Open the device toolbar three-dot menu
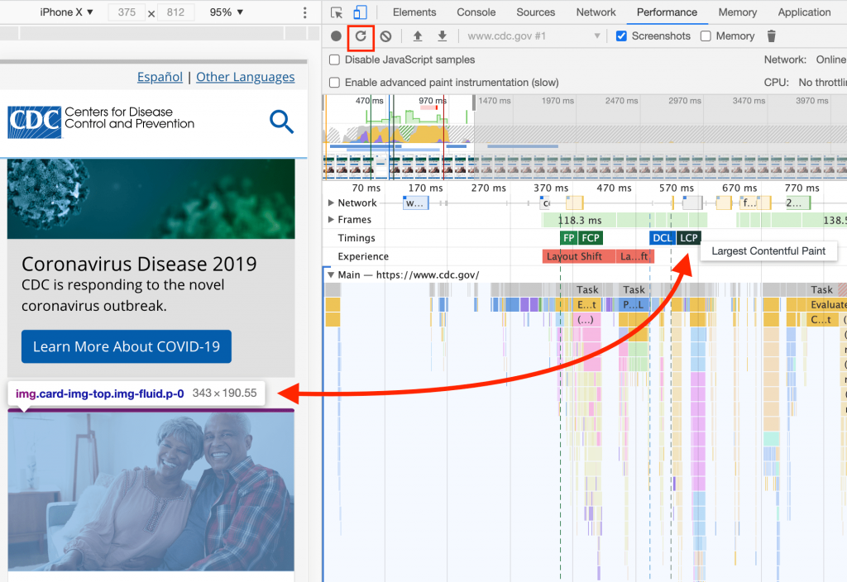The image size is (847, 582). (x=304, y=12)
